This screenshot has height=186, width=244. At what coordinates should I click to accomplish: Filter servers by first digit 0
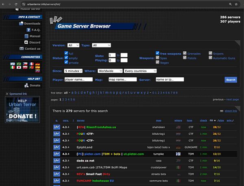pos(153,92)
